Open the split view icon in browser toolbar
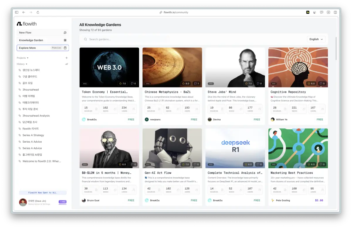Screen dimensions: 352x228 [x=335, y=12]
